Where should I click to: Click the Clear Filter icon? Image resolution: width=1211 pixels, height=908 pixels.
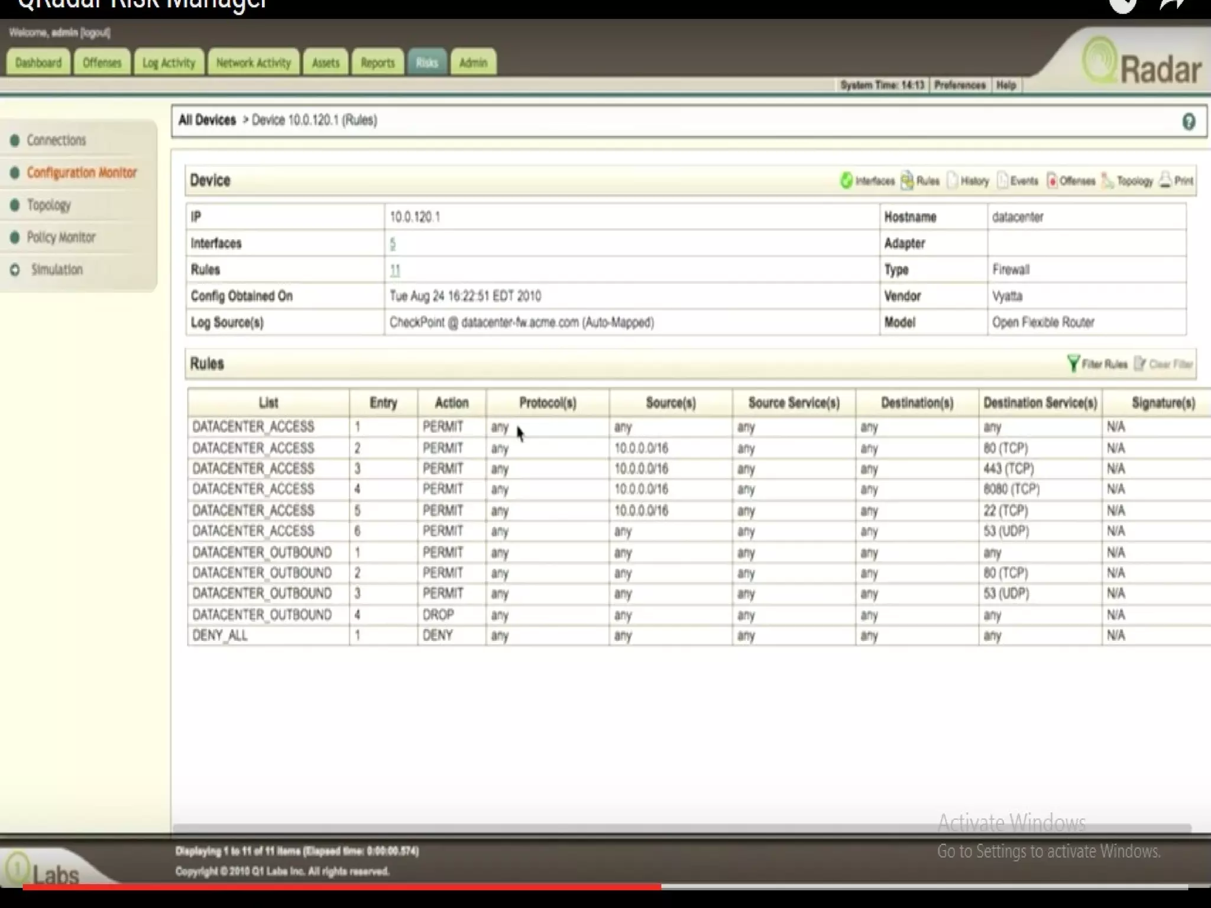tap(1140, 364)
